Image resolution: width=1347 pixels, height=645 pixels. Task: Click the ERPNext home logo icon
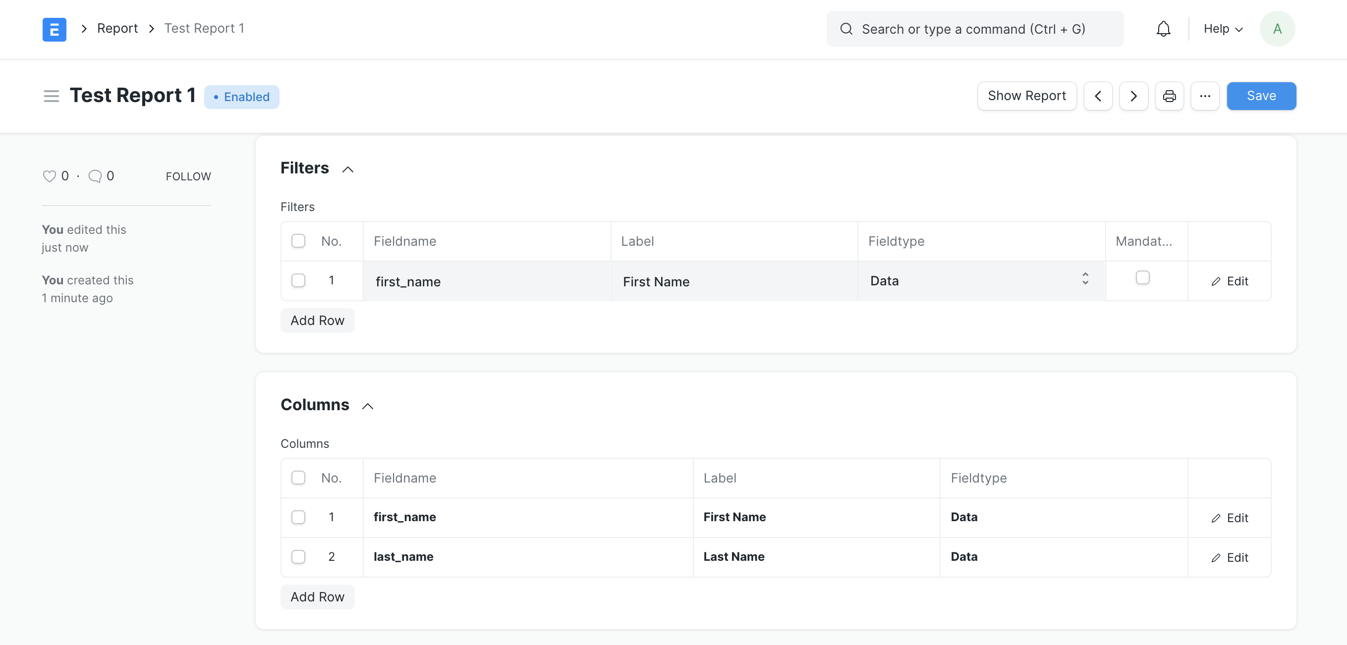click(x=54, y=29)
